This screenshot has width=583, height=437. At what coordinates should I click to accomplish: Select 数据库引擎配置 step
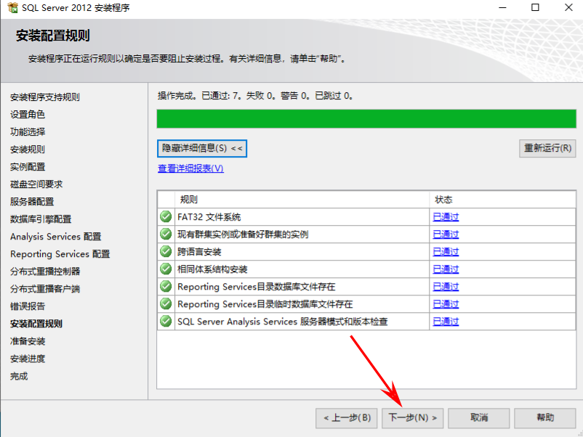(41, 219)
